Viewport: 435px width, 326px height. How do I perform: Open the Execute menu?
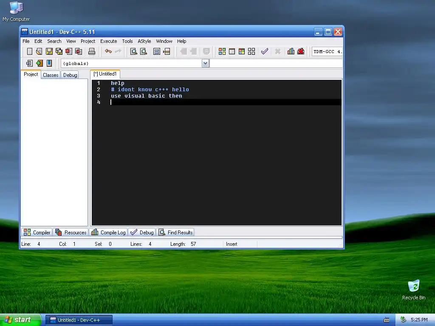(108, 41)
